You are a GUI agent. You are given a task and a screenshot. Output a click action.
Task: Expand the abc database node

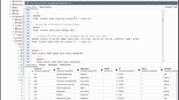coord(10,7)
